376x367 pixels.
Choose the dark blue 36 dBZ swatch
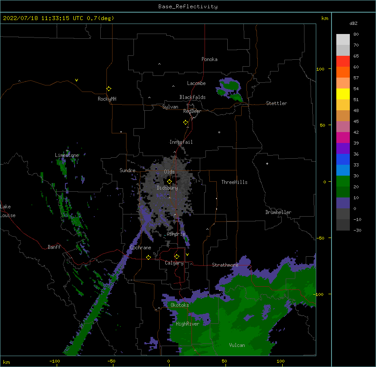point(343,159)
